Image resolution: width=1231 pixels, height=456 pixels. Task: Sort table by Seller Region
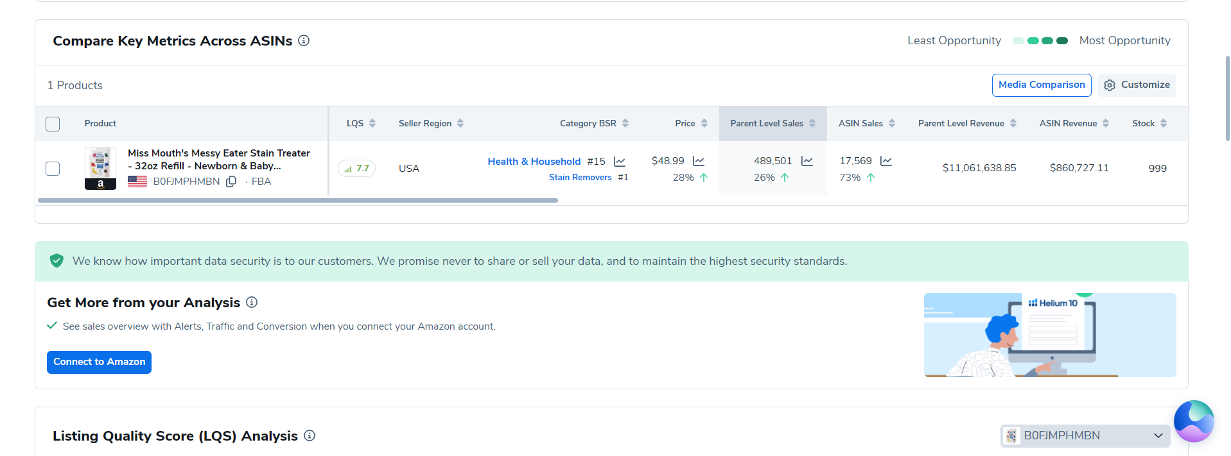coord(460,123)
